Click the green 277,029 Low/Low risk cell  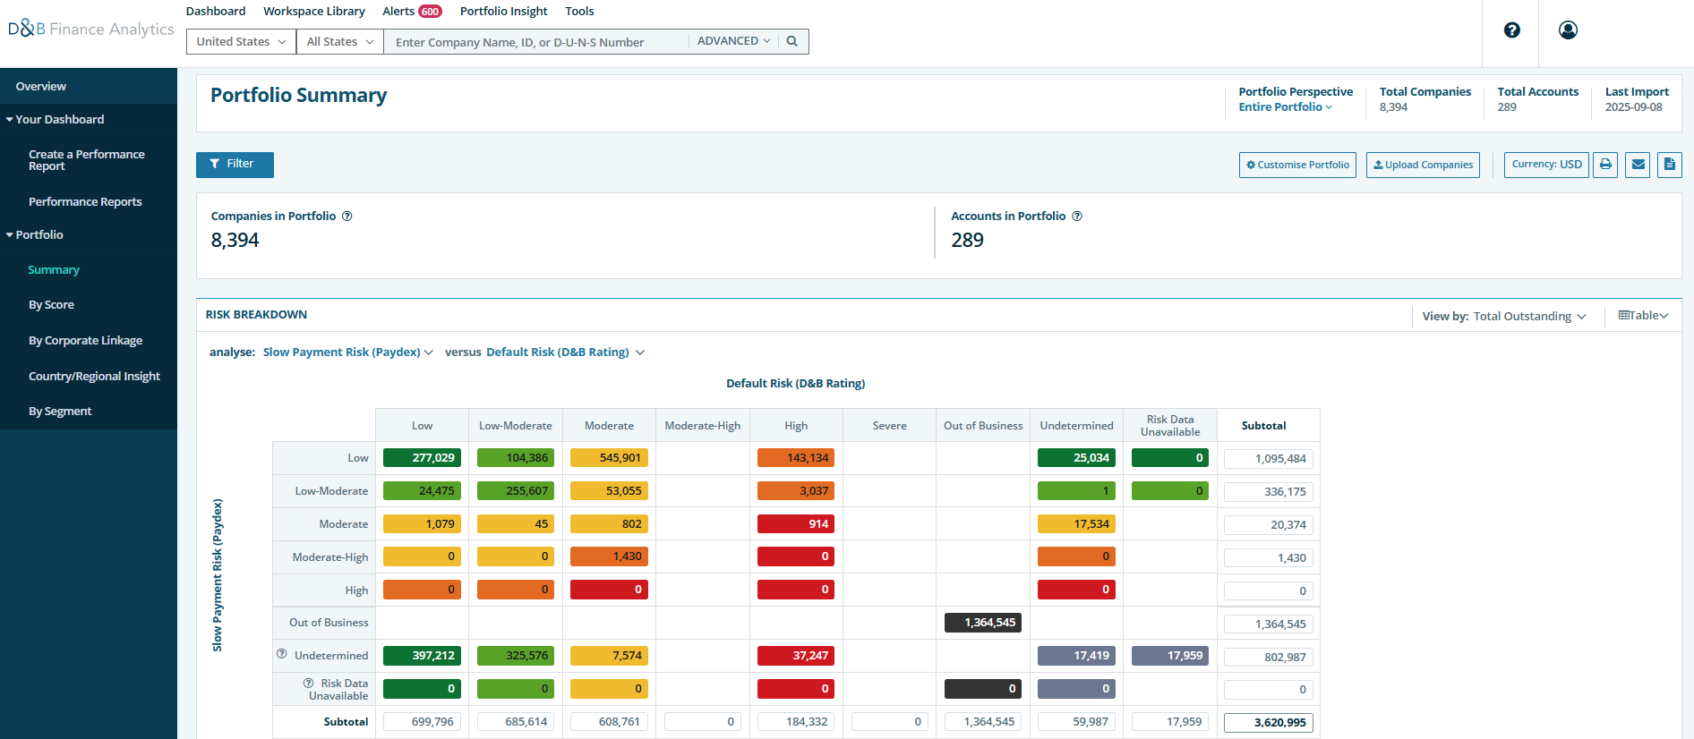(x=422, y=458)
